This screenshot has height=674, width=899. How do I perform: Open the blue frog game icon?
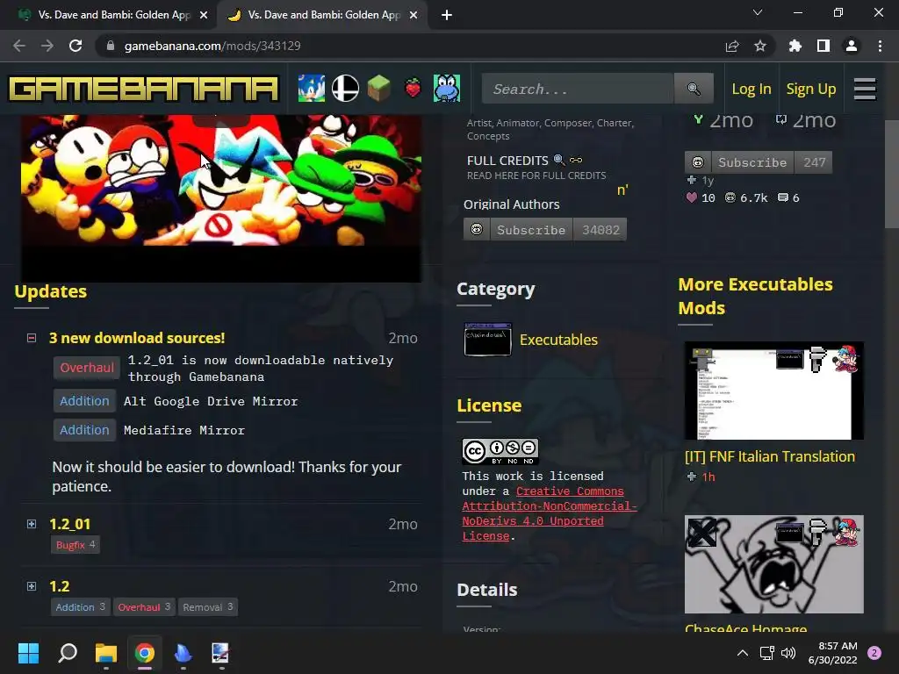click(447, 89)
